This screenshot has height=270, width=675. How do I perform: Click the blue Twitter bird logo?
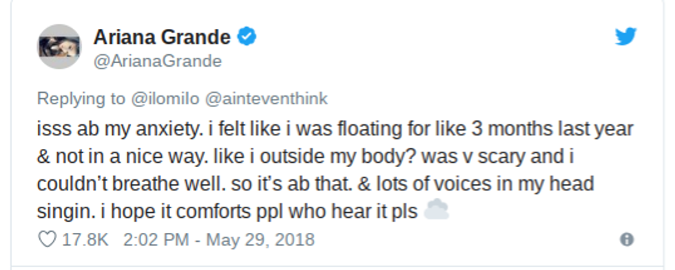(x=625, y=36)
